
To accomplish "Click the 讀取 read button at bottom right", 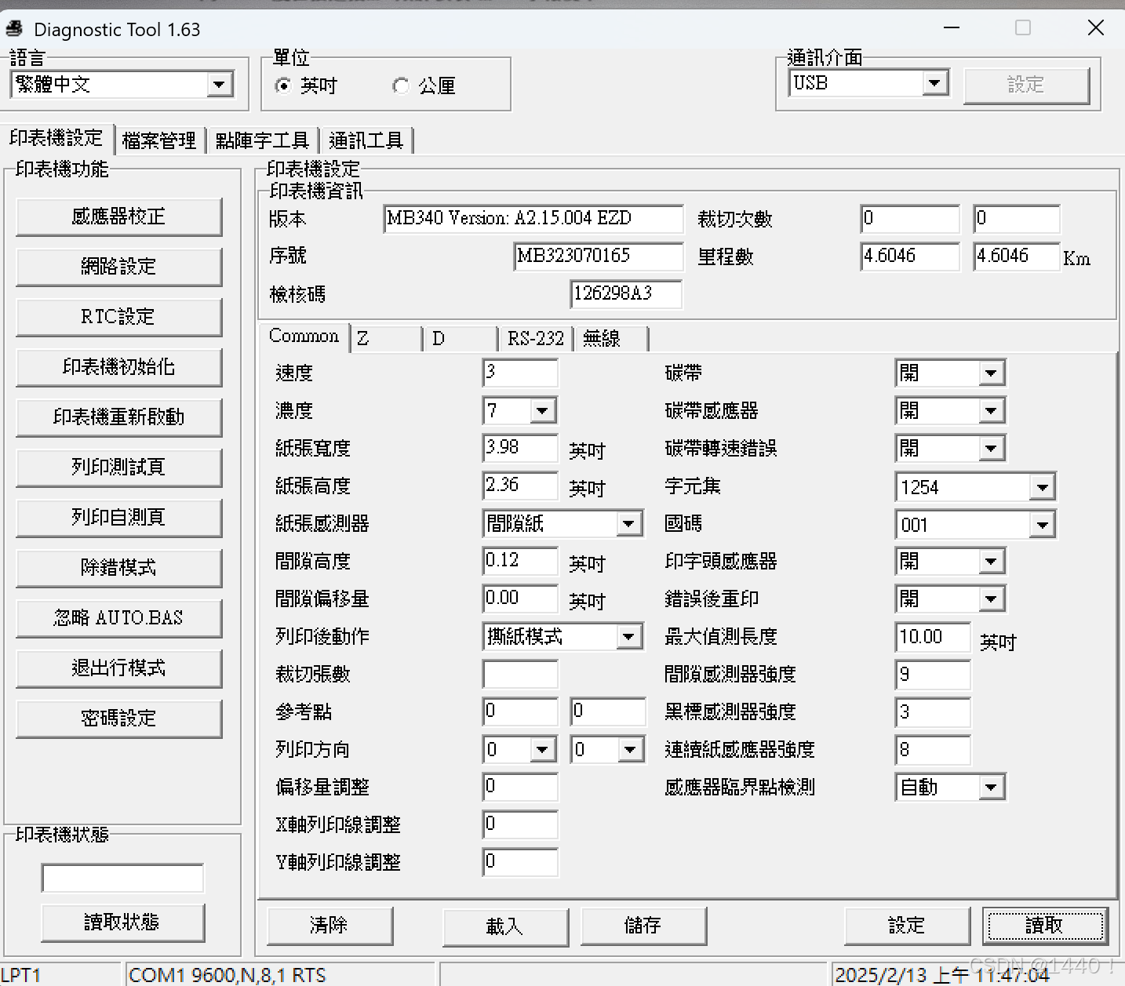I will coord(1045,926).
